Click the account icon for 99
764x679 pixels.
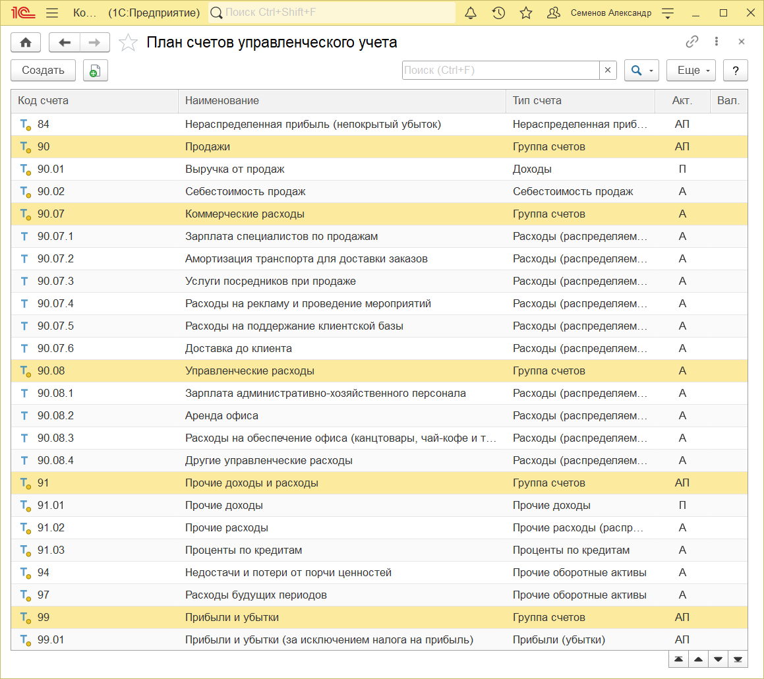pyautogui.click(x=25, y=618)
